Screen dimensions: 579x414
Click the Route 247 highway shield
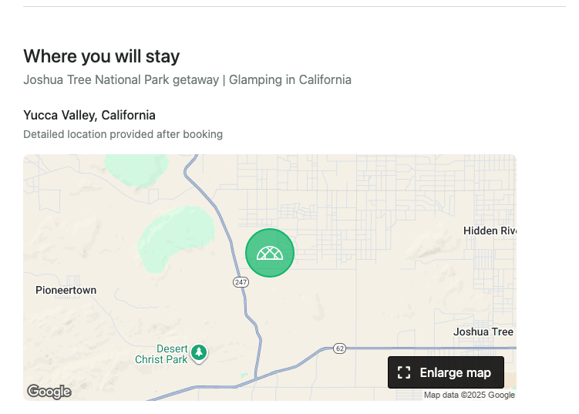coord(241,282)
